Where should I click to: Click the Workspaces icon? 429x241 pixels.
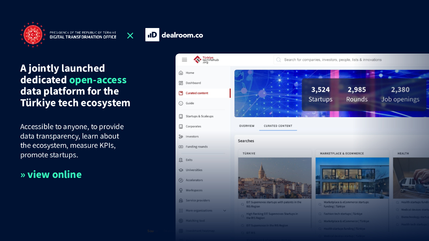tap(181, 190)
